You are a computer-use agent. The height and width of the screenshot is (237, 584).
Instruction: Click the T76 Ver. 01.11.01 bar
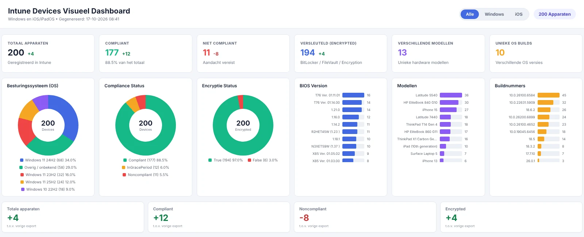pos(353,95)
